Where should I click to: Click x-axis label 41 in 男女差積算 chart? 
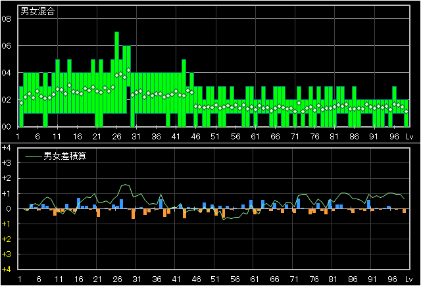(176, 279)
